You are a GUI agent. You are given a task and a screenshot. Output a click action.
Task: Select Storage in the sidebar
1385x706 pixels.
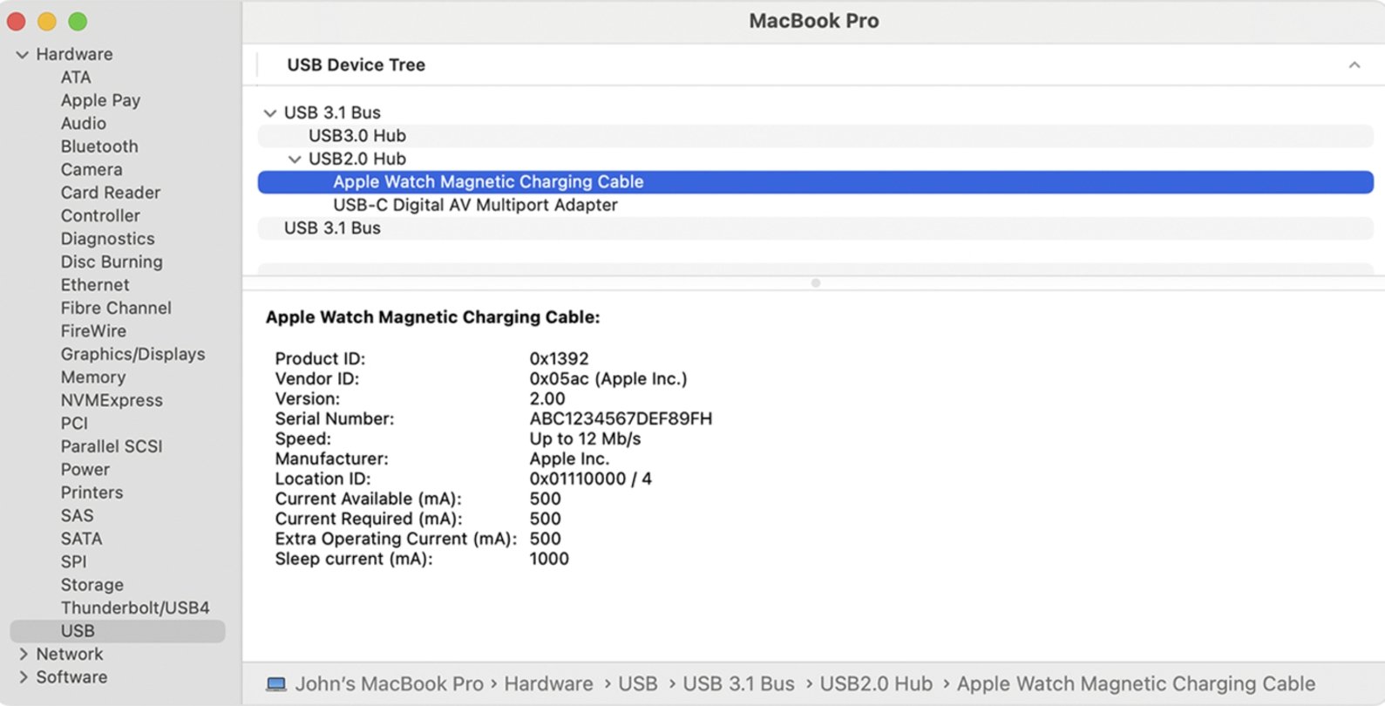click(x=92, y=585)
